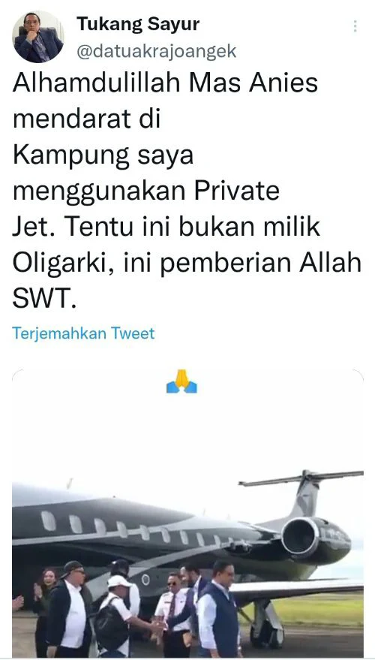This screenshot has height=660, width=375.
Task: Open Tukang Sayur's profile avatar
Action: 37,37
